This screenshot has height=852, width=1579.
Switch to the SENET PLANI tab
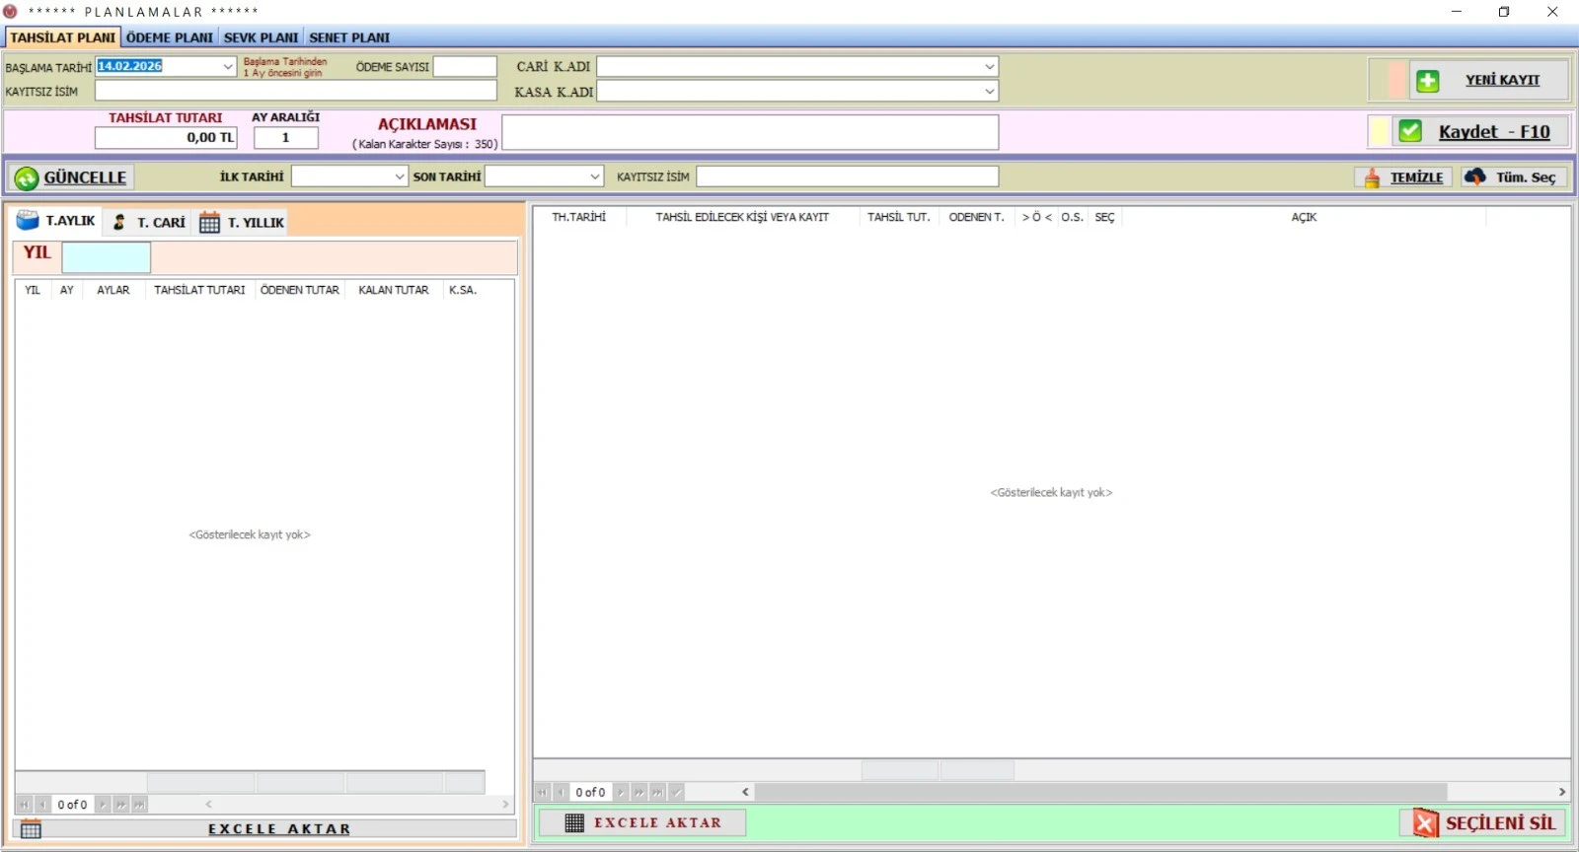349,37
